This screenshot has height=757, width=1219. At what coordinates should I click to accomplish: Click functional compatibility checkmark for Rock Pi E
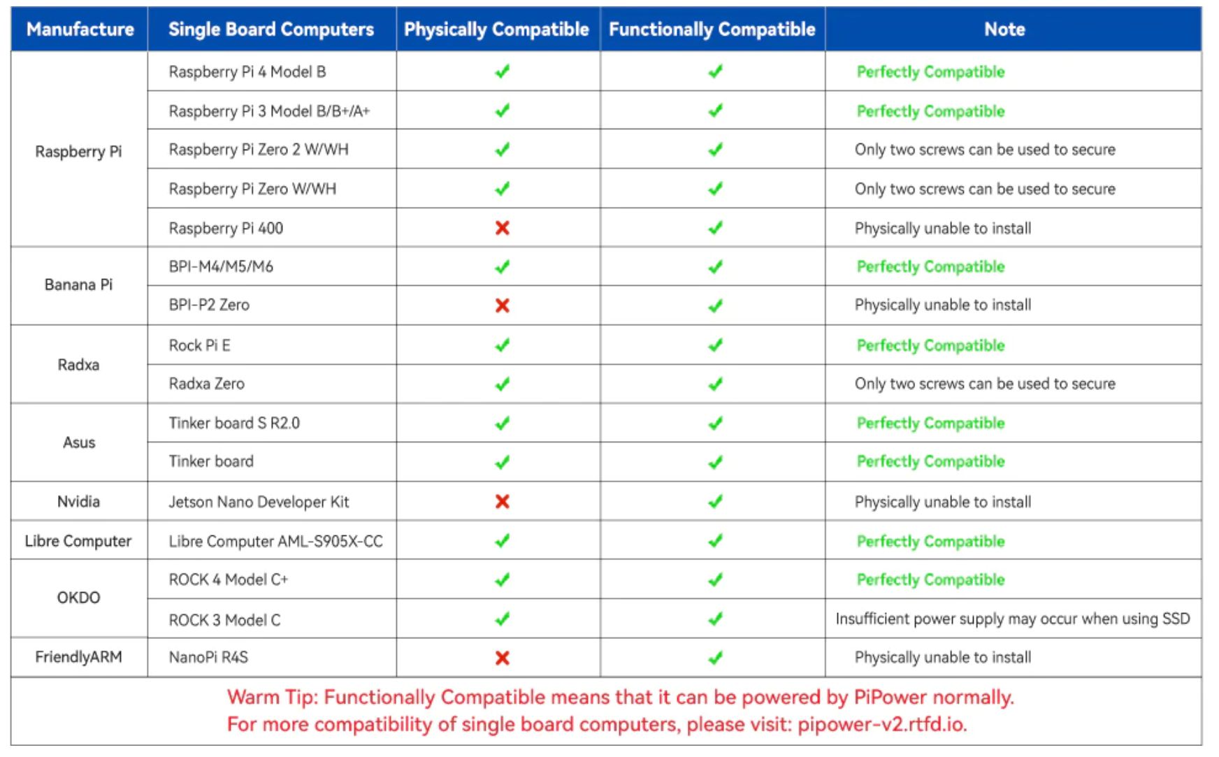click(x=715, y=345)
